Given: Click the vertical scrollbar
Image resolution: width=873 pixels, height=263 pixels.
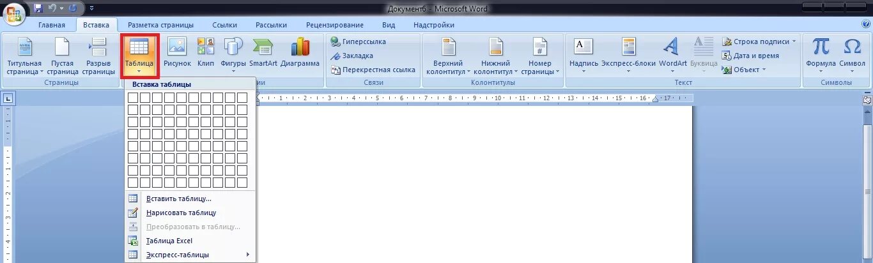Looking at the screenshot, I should pyautogui.click(x=867, y=185).
